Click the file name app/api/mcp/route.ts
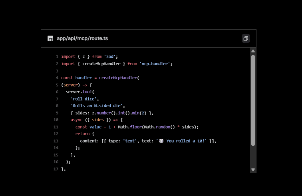This screenshot has height=196, width=302. 82,38
